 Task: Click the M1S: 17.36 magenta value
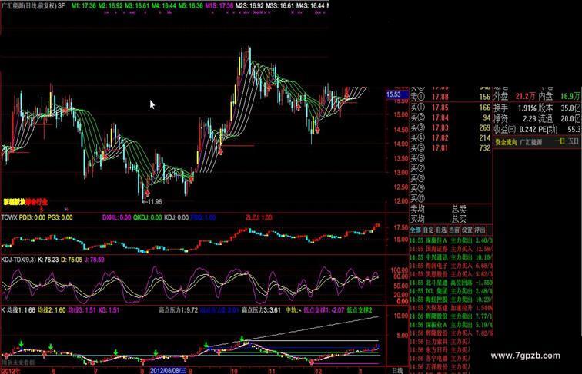(x=219, y=5)
